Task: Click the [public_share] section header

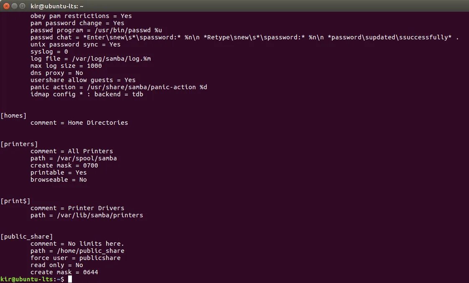Action: point(27,237)
